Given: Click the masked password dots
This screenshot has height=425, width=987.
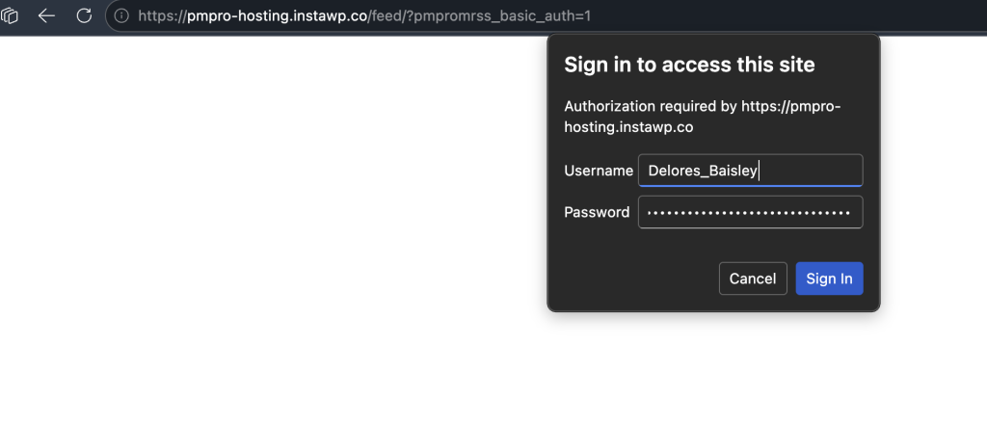Looking at the screenshot, I should [x=749, y=212].
